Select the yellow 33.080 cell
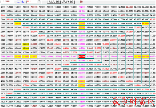Viewport: 156px width, 108px height. 82,81
